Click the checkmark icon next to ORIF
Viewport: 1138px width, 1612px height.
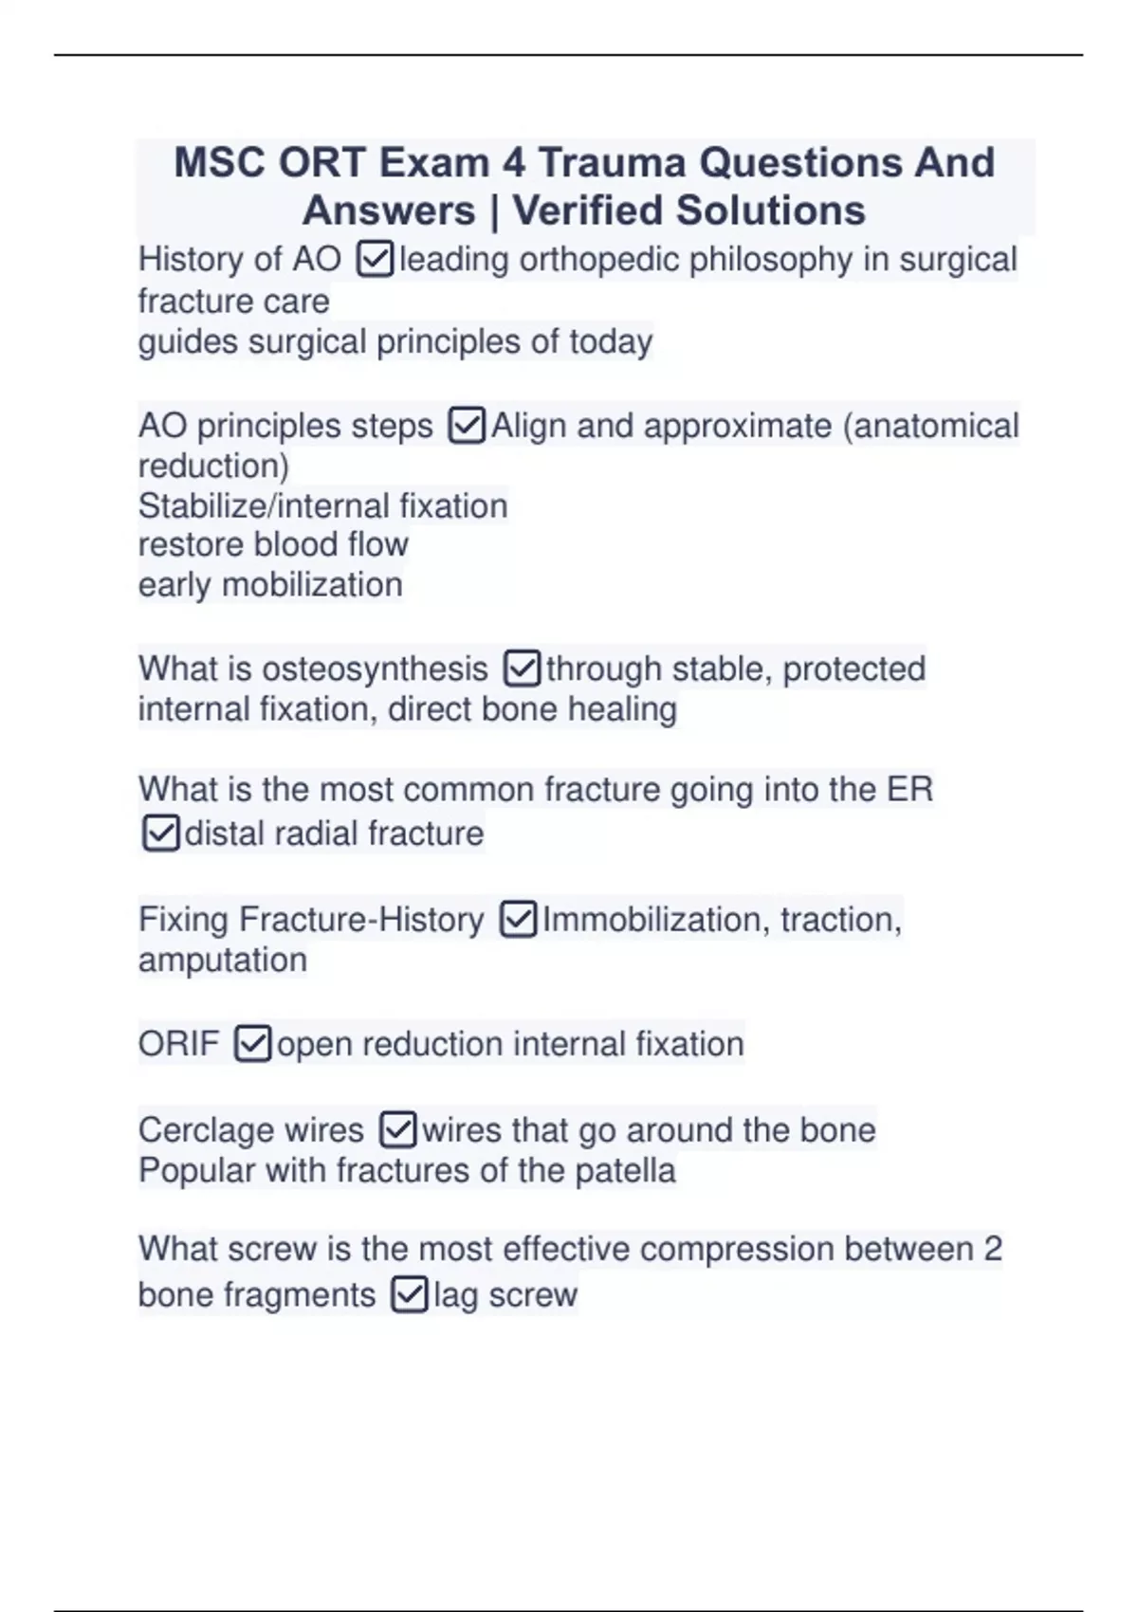click(x=252, y=1044)
